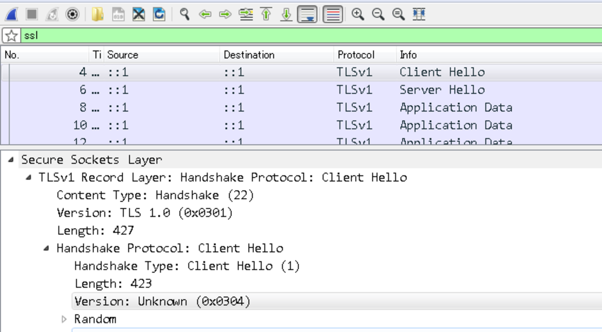Select the Server Hello packet row
The height and width of the screenshot is (332, 602).
click(301, 90)
